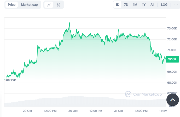Screen dimensions: 180x117
Task: Select the 1M time range
Action: (135, 5)
